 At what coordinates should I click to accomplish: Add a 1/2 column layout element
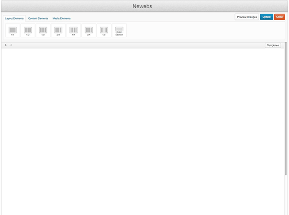(x=28, y=31)
